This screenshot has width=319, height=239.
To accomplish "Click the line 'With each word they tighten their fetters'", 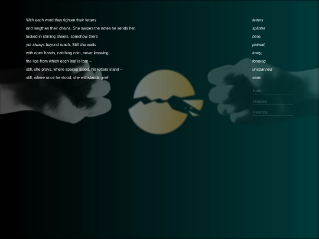I will click(x=61, y=20).
